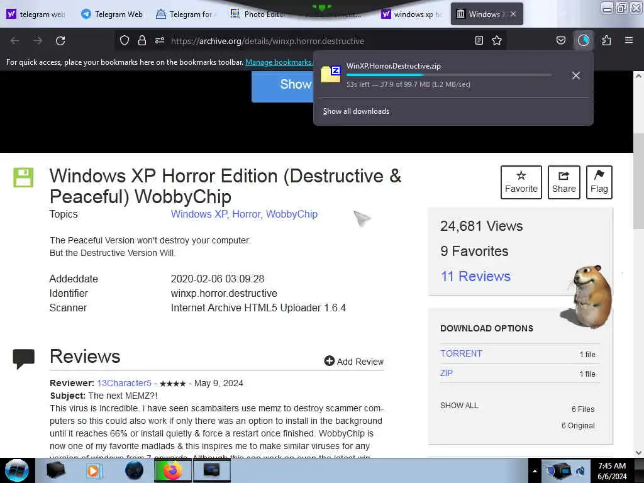Screen dimensions: 644x483
Task: Click Add Review
Action: (354, 362)
